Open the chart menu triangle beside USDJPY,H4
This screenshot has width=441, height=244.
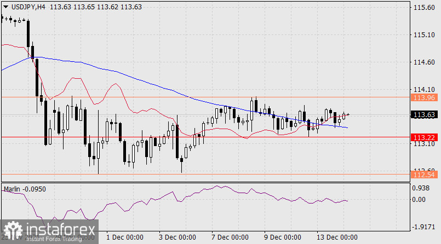[x=5, y=7]
